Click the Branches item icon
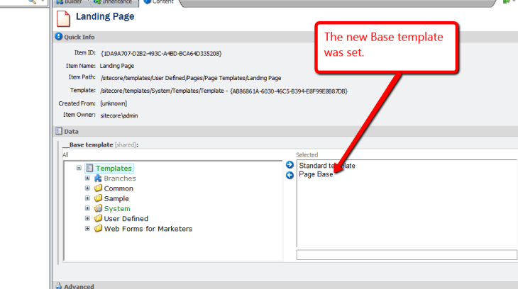Image resolution: width=518 pixels, height=289 pixels. [98, 178]
